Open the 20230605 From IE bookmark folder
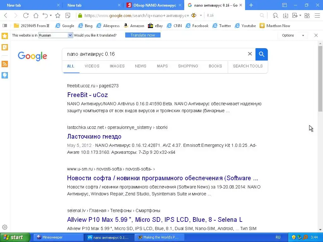The height and width of the screenshot is (242, 323). (x=32, y=26)
